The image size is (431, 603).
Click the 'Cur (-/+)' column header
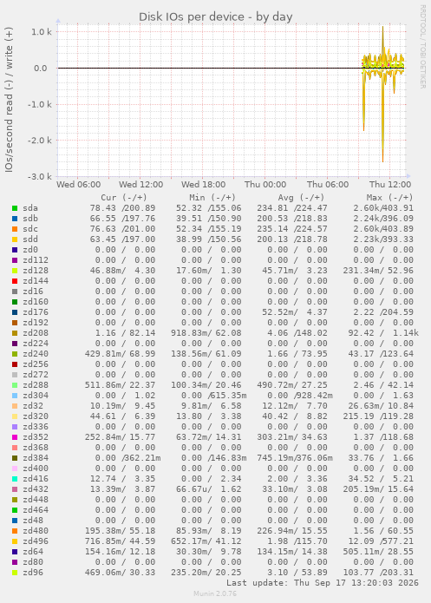click(x=124, y=198)
